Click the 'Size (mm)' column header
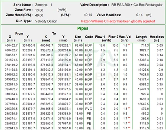 tap(78, 39)
